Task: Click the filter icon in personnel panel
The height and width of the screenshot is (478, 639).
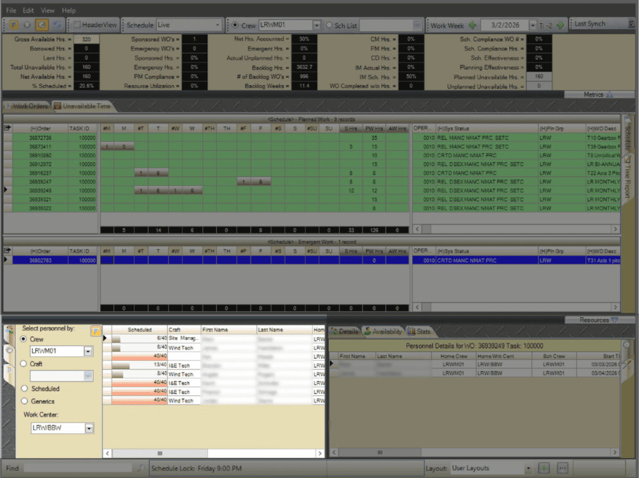Action: pyautogui.click(x=95, y=331)
